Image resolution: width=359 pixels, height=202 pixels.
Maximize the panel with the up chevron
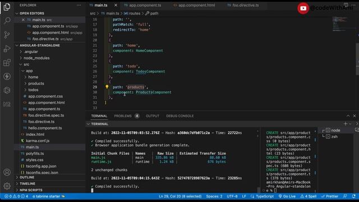point(348,116)
